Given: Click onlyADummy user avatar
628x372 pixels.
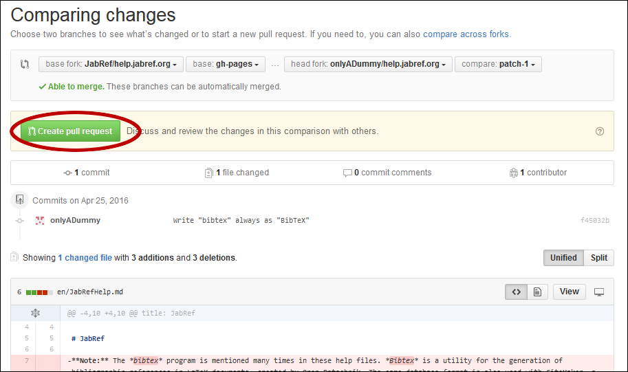Looking at the screenshot, I should click(x=40, y=221).
